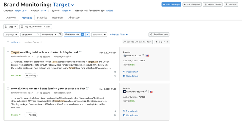Open the Language filter dropdown
Viewport: 242px width, 122px height.
(x=11, y=35)
